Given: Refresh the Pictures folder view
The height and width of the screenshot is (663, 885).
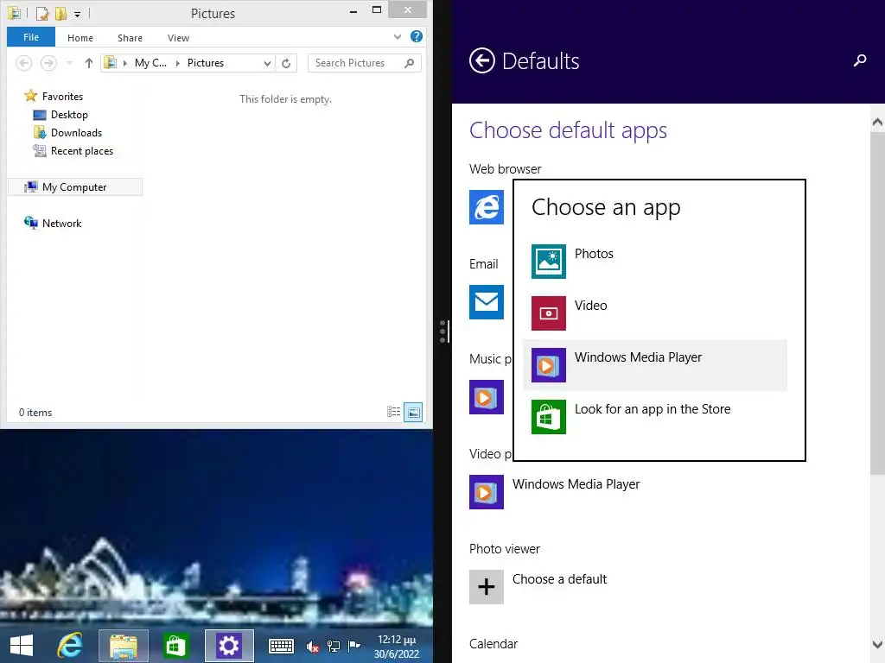Looking at the screenshot, I should pyautogui.click(x=286, y=63).
